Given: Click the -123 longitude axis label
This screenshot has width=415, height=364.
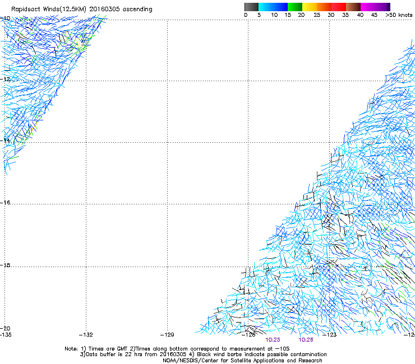Looking at the screenshot, I should click(330, 335).
